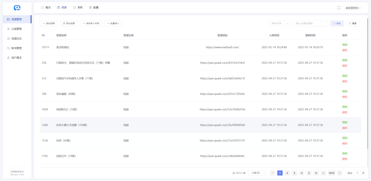Click the ID cell 19711
This screenshot has width=371, height=181.
(x=45, y=47)
